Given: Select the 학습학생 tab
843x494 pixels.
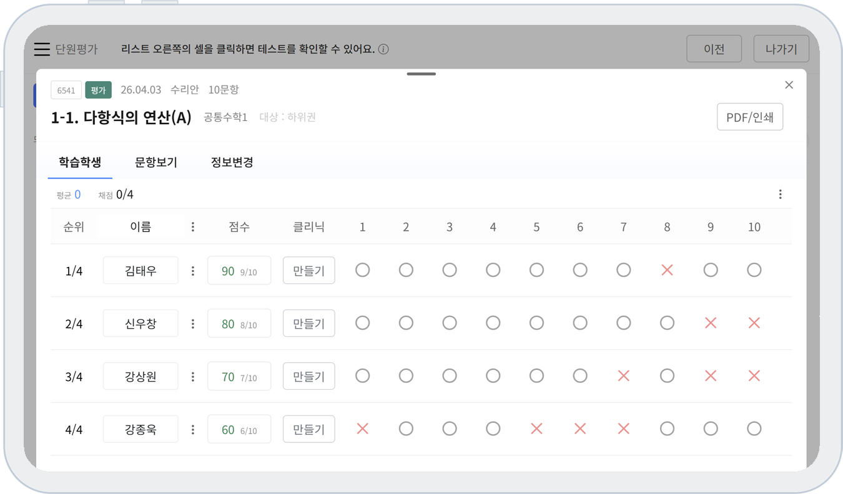Looking at the screenshot, I should tap(80, 163).
